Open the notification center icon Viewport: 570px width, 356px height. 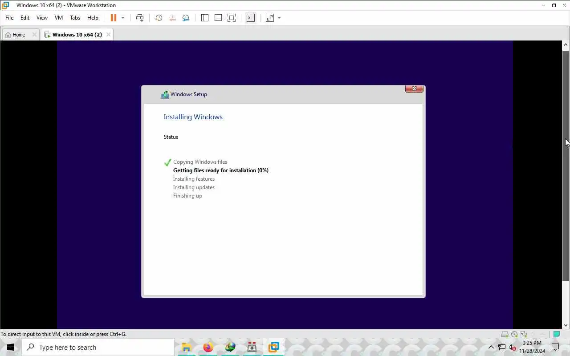(x=555, y=347)
